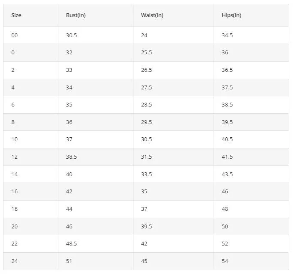This screenshot has width=293, height=275.
Task: Select waist value 37 in size 18 row
Action: point(144,209)
